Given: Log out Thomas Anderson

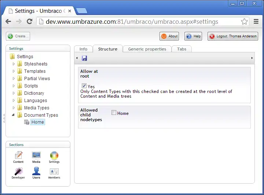Looking at the screenshot, I should point(233,36).
